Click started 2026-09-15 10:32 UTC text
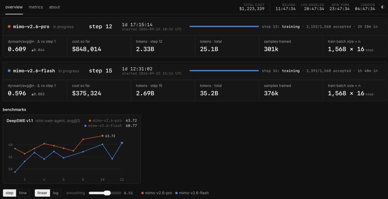Screen dimensions: 388x199 click(152, 29)
